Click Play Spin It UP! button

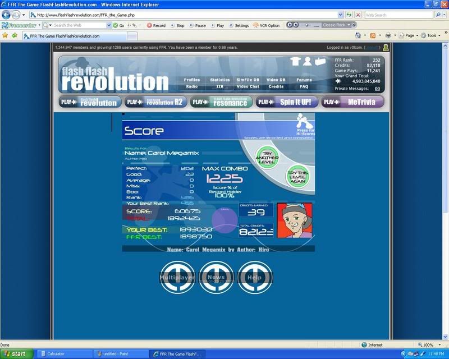tap(287, 102)
